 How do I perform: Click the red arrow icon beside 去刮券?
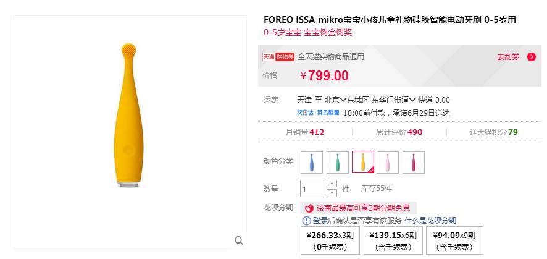(531, 57)
